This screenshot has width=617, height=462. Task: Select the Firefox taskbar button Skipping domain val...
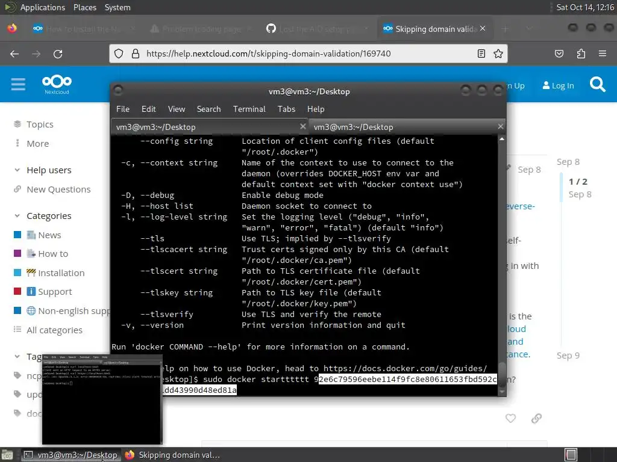pos(173,455)
